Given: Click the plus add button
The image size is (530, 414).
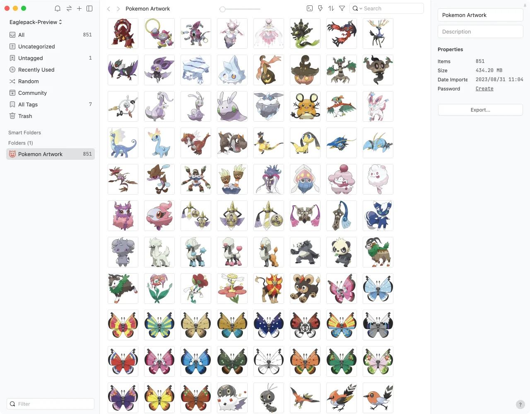Looking at the screenshot, I should [x=79, y=8].
